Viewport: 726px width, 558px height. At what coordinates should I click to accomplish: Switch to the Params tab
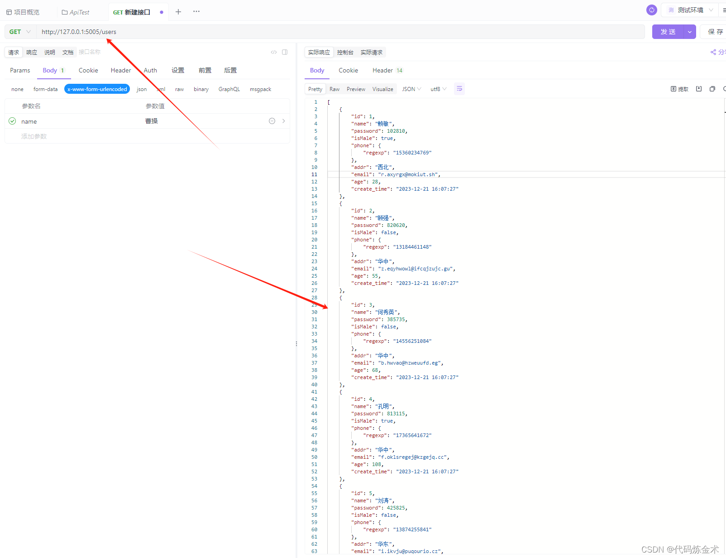[x=20, y=70]
